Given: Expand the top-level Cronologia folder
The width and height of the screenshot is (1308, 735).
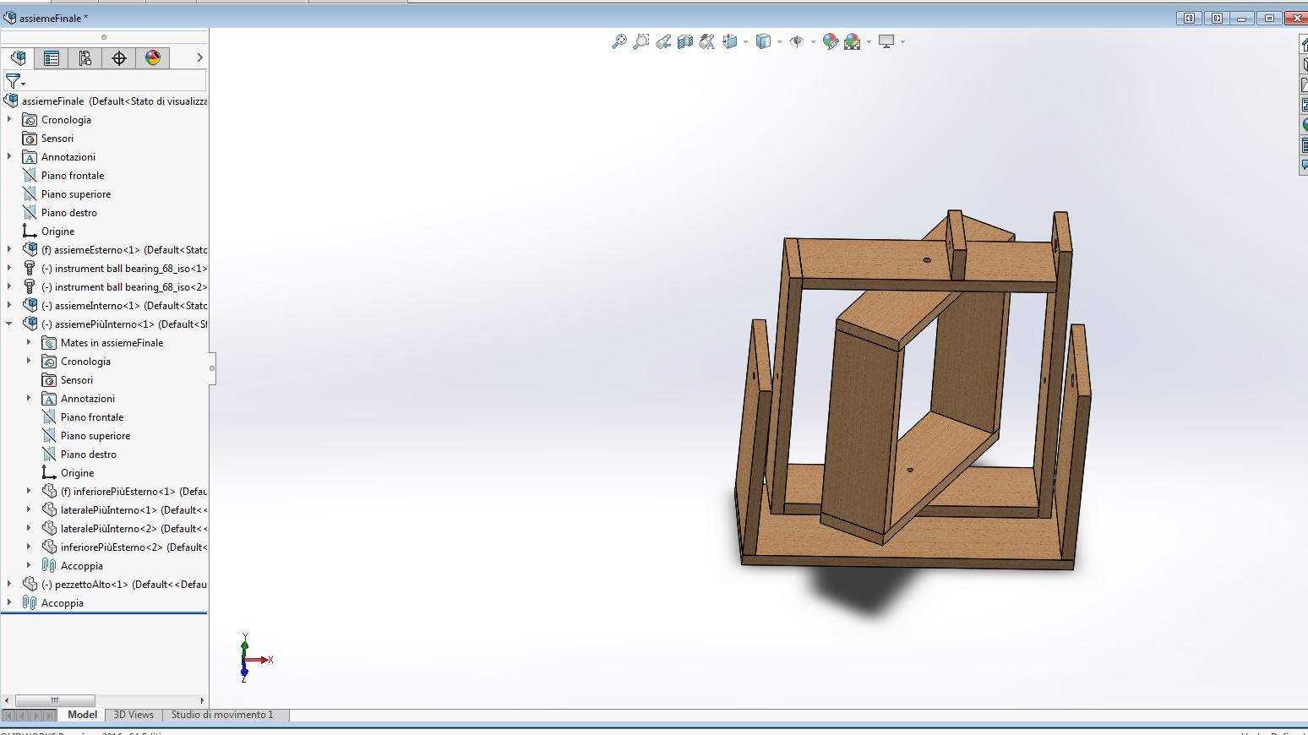Looking at the screenshot, I should coord(9,119).
